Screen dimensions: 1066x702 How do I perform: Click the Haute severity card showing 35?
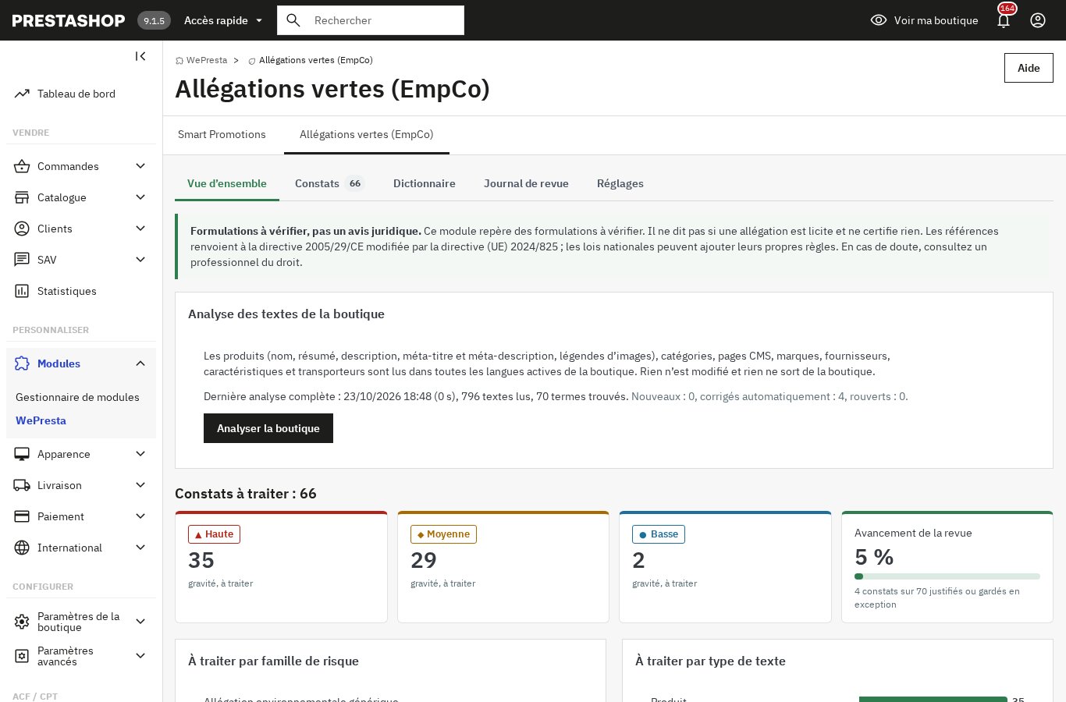(x=281, y=567)
